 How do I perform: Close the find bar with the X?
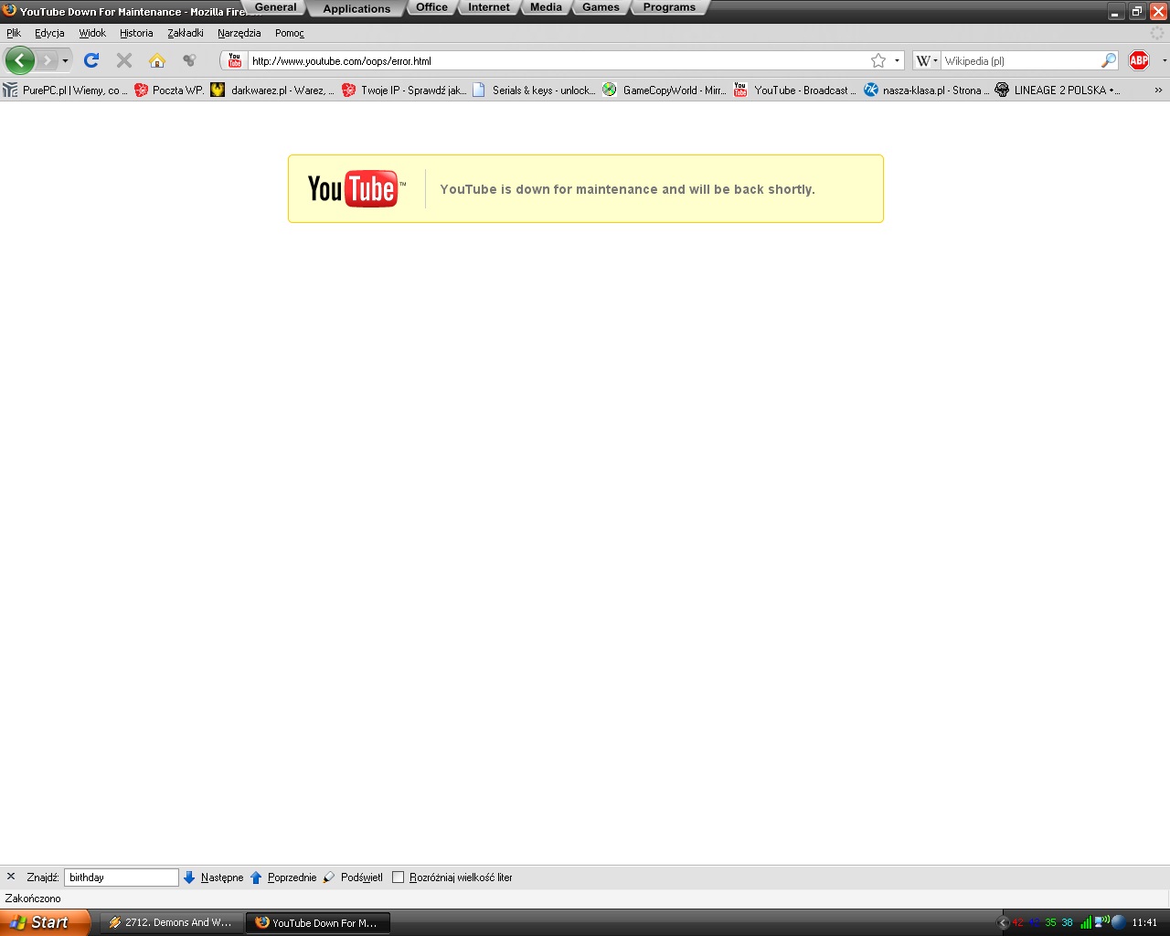(11, 877)
